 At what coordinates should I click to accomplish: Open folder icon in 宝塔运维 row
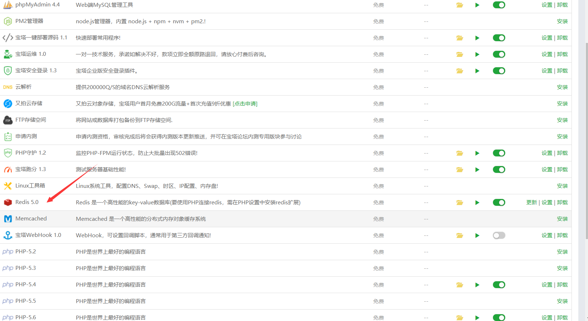tap(460, 54)
